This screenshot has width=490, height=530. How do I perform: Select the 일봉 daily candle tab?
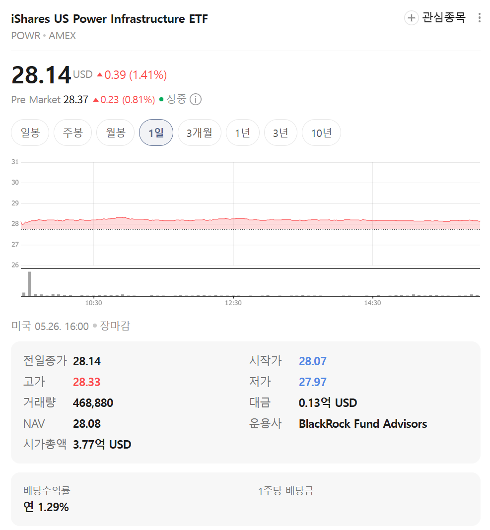30,132
